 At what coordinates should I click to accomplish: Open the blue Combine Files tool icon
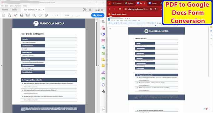(x=103, y=34)
